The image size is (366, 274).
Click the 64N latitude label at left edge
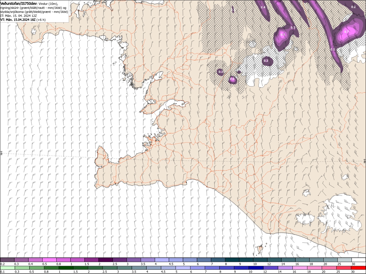coord(1,154)
